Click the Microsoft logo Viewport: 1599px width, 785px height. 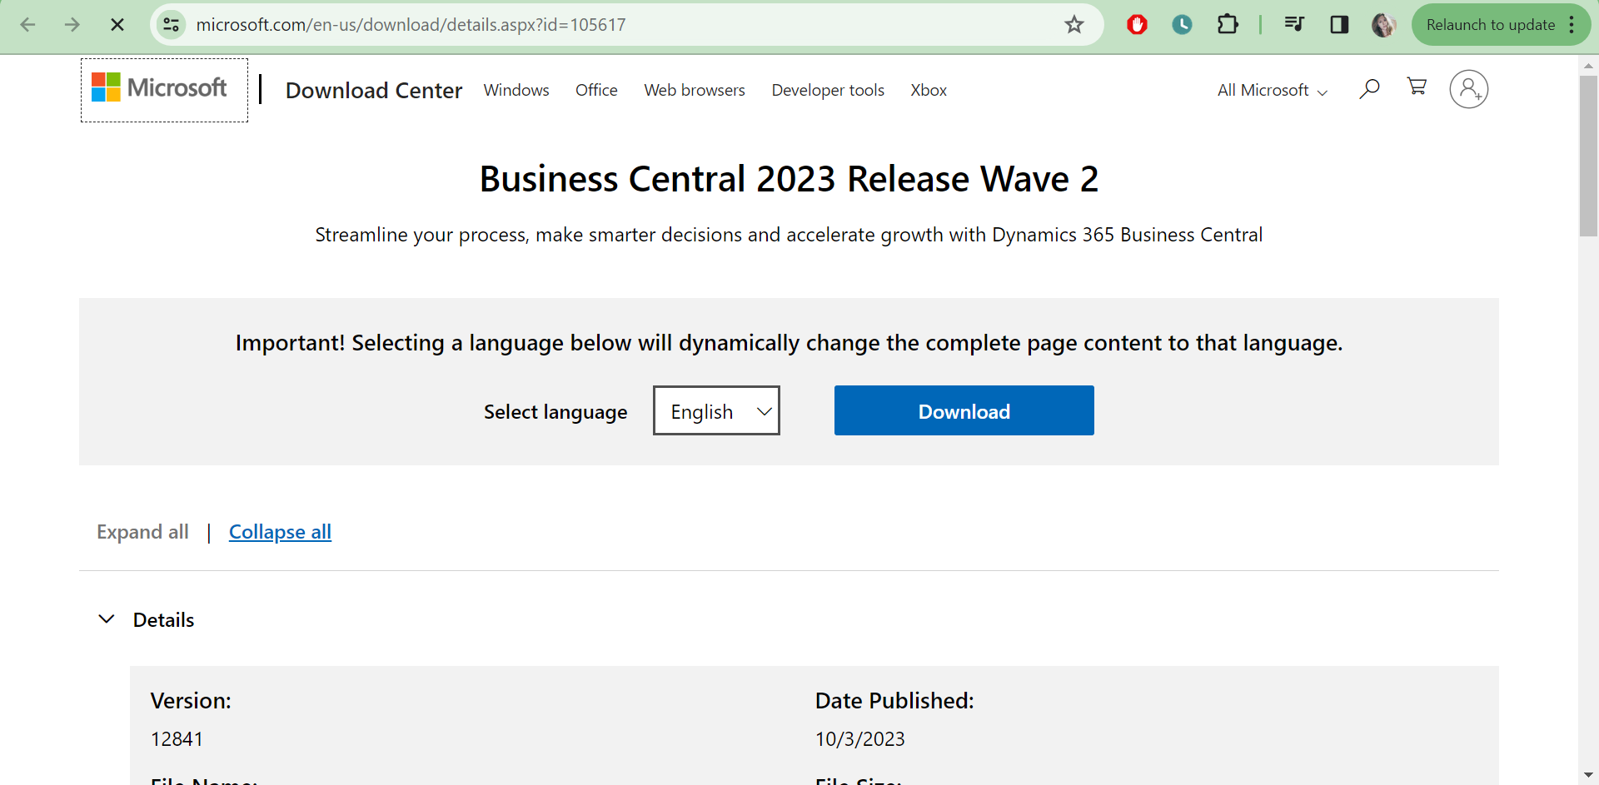click(x=159, y=88)
